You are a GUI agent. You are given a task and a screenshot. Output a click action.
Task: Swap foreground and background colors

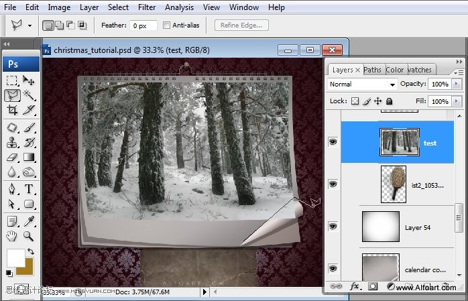[x=30, y=251]
